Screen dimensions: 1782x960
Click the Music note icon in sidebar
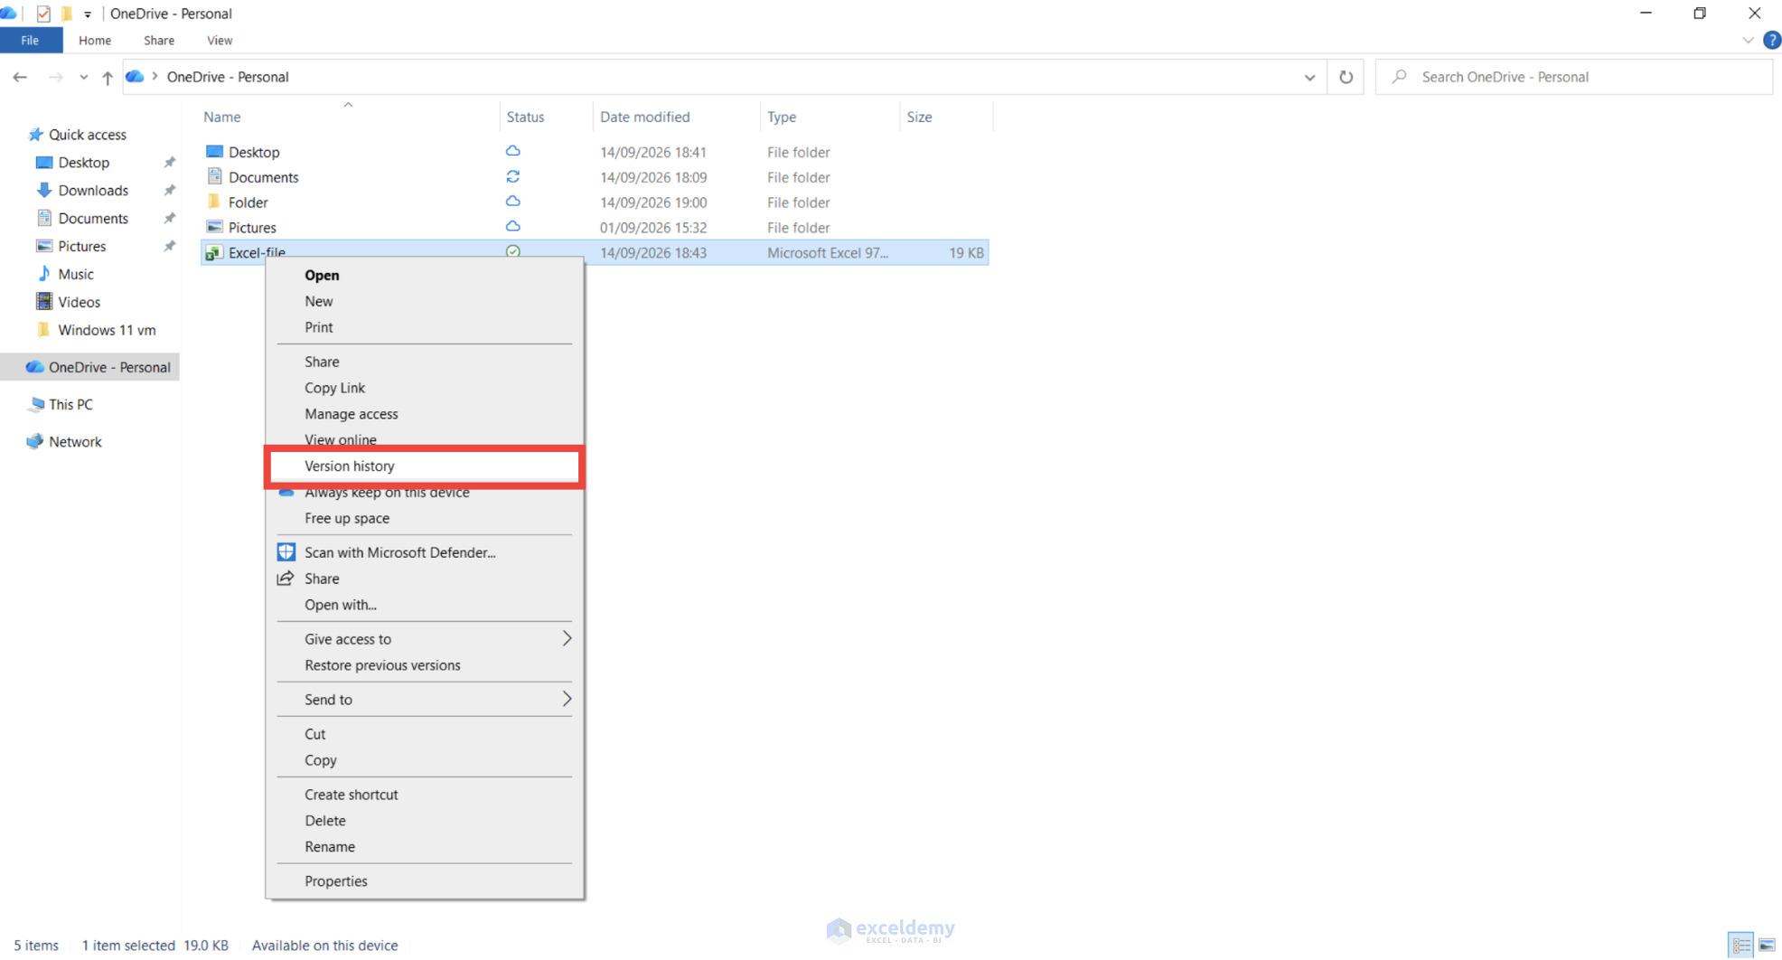43,274
